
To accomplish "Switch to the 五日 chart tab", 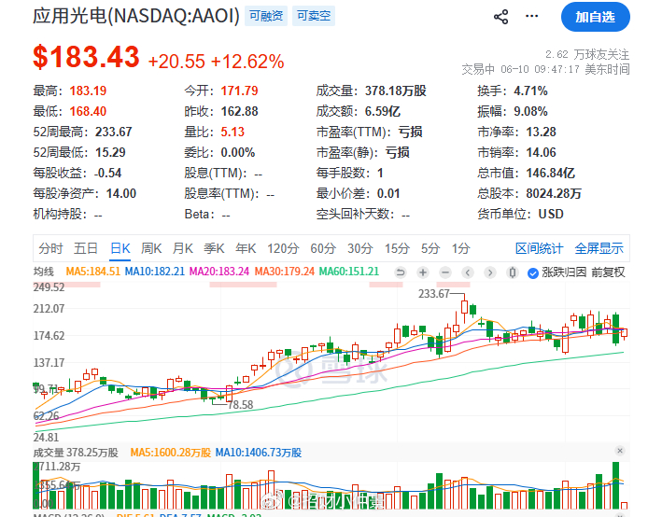I will click(x=86, y=248).
